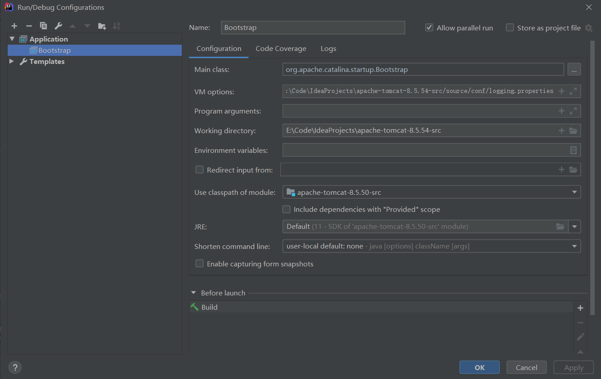Browse for Main class with the ellipsis button
The height and width of the screenshot is (379, 601).
tap(574, 70)
